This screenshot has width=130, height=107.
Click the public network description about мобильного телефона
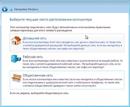point(73,83)
